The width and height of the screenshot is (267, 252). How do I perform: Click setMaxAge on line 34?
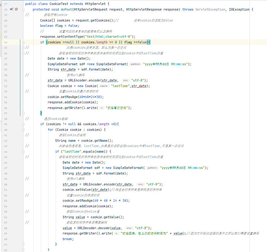pyautogui.click(x=69, y=97)
